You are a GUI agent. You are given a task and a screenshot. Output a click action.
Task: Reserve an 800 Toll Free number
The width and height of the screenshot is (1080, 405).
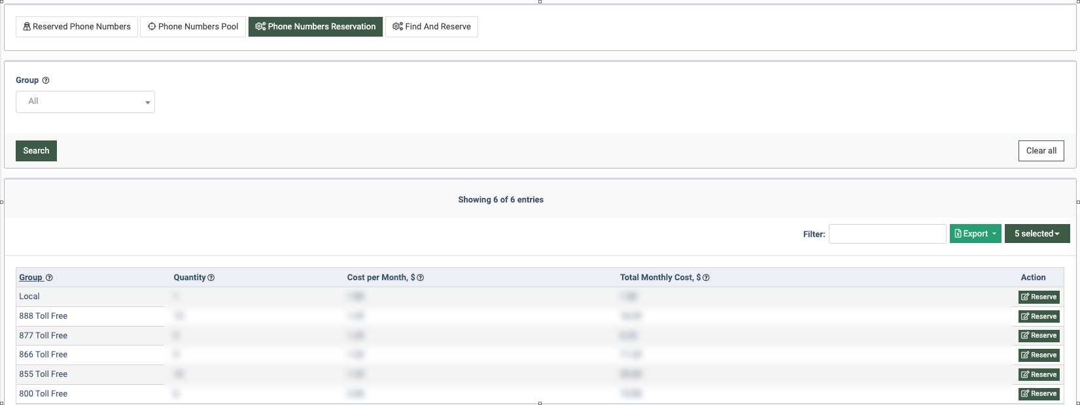1039,394
